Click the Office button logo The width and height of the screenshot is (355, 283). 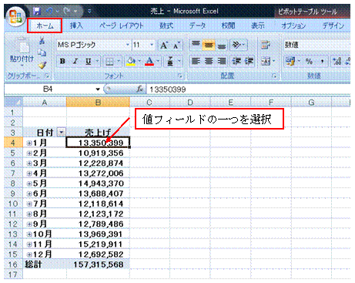point(16,17)
